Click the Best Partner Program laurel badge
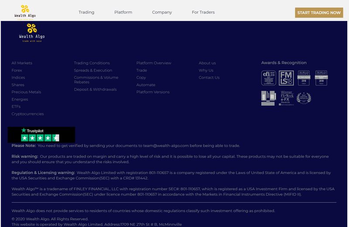Image resolution: width=349 pixels, height=227 pixels. coord(304,98)
